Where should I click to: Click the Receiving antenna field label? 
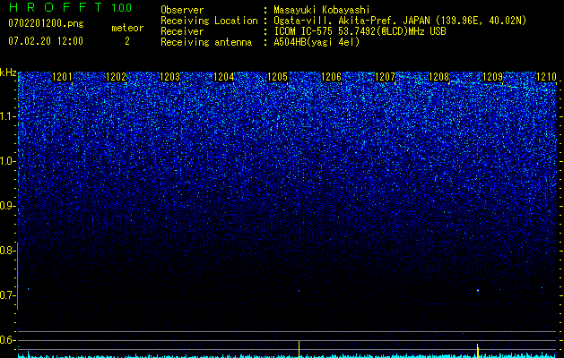pyautogui.click(x=206, y=42)
